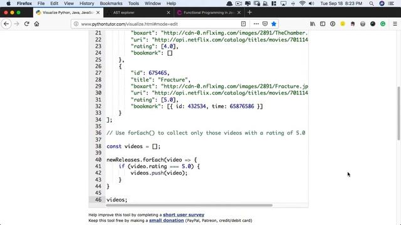Toggle reader view in the address bar

point(243,24)
